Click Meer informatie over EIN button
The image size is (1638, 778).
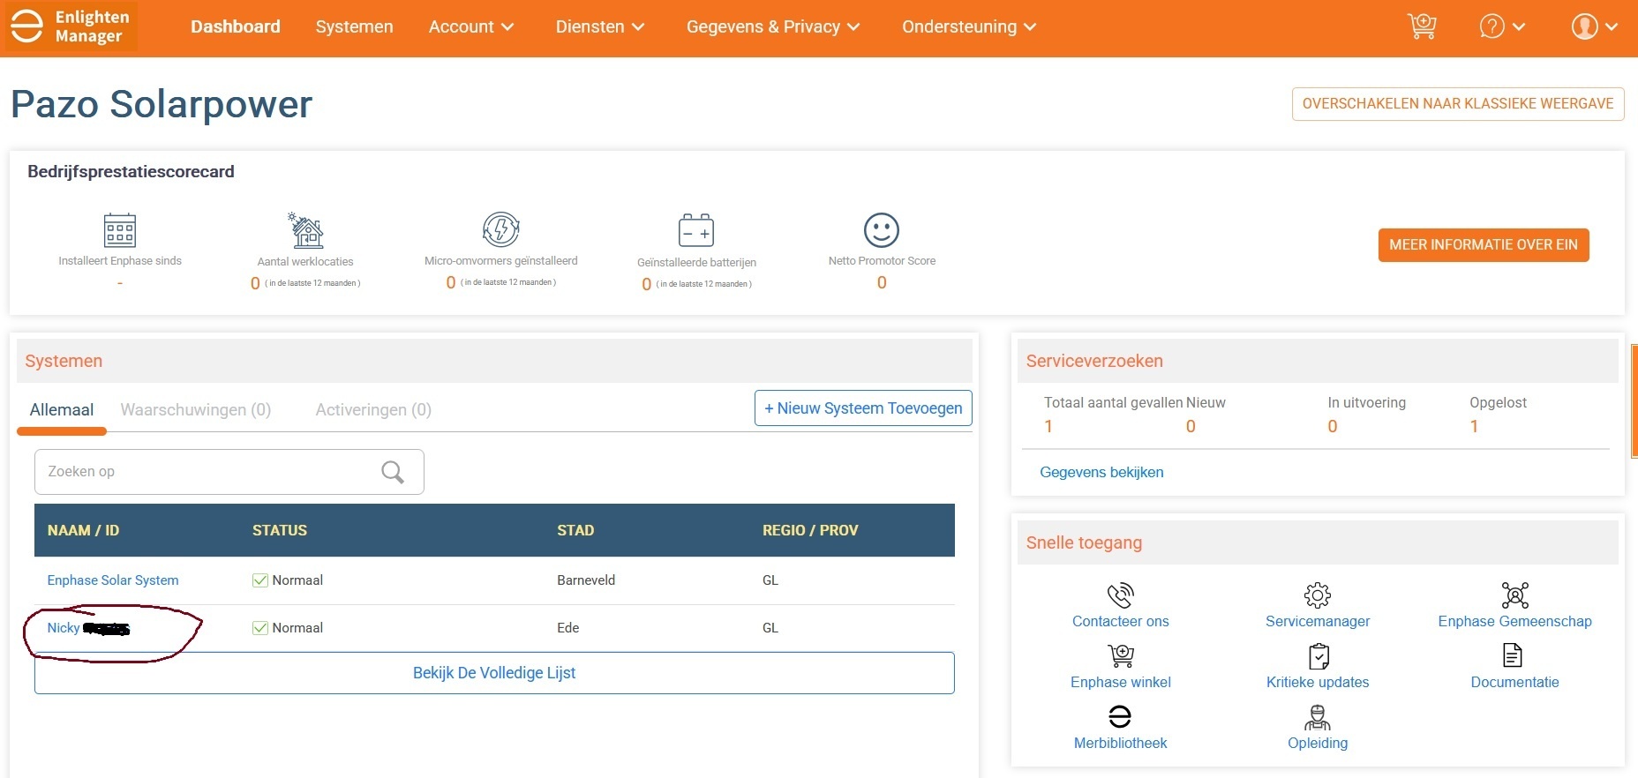tap(1484, 245)
